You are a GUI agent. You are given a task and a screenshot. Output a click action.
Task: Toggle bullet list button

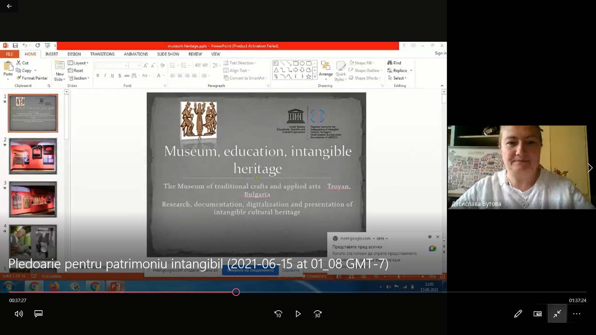point(173,65)
